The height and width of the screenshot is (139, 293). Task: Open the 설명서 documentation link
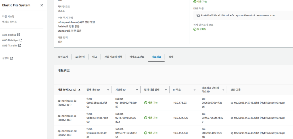[x=7, y=58]
